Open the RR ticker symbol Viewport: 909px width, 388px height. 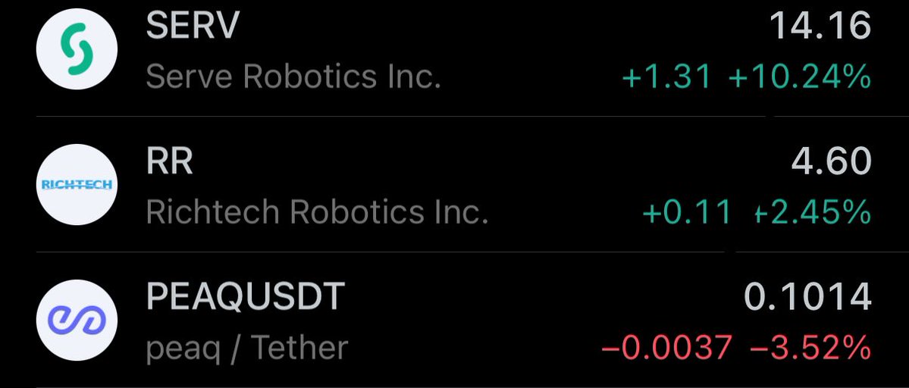point(169,161)
